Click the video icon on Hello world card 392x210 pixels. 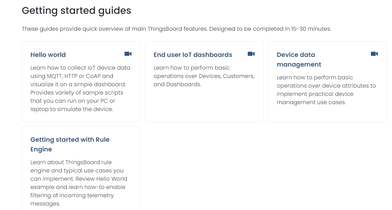[x=128, y=54]
